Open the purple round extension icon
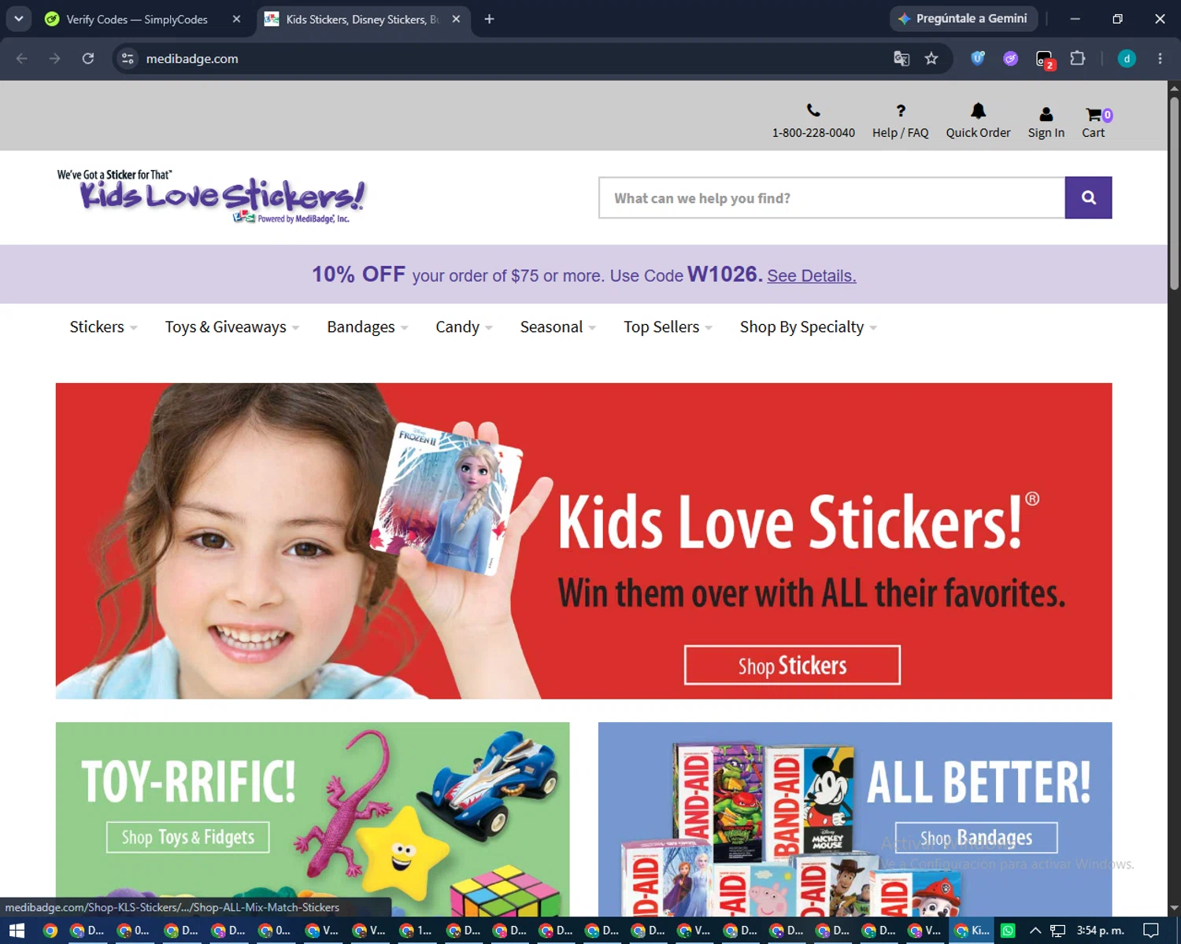The width and height of the screenshot is (1181, 944). pyautogui.click(x=1011, y=58)
